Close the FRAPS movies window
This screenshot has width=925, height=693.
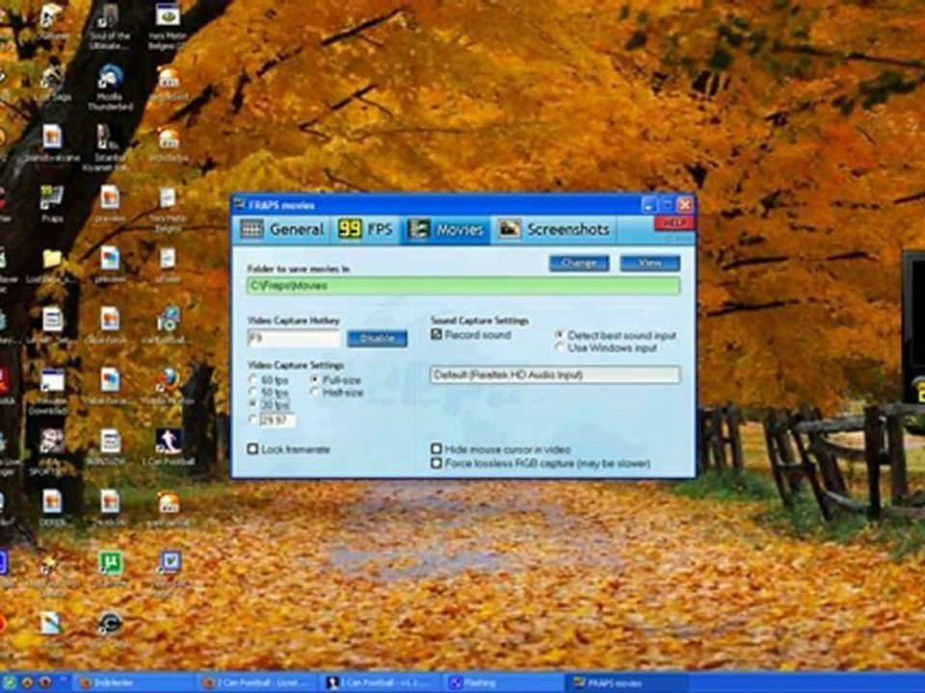pyautogui.click(x=684, y=204)
